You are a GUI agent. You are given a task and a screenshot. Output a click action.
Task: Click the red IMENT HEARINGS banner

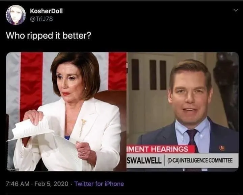[x=161, y=149]
